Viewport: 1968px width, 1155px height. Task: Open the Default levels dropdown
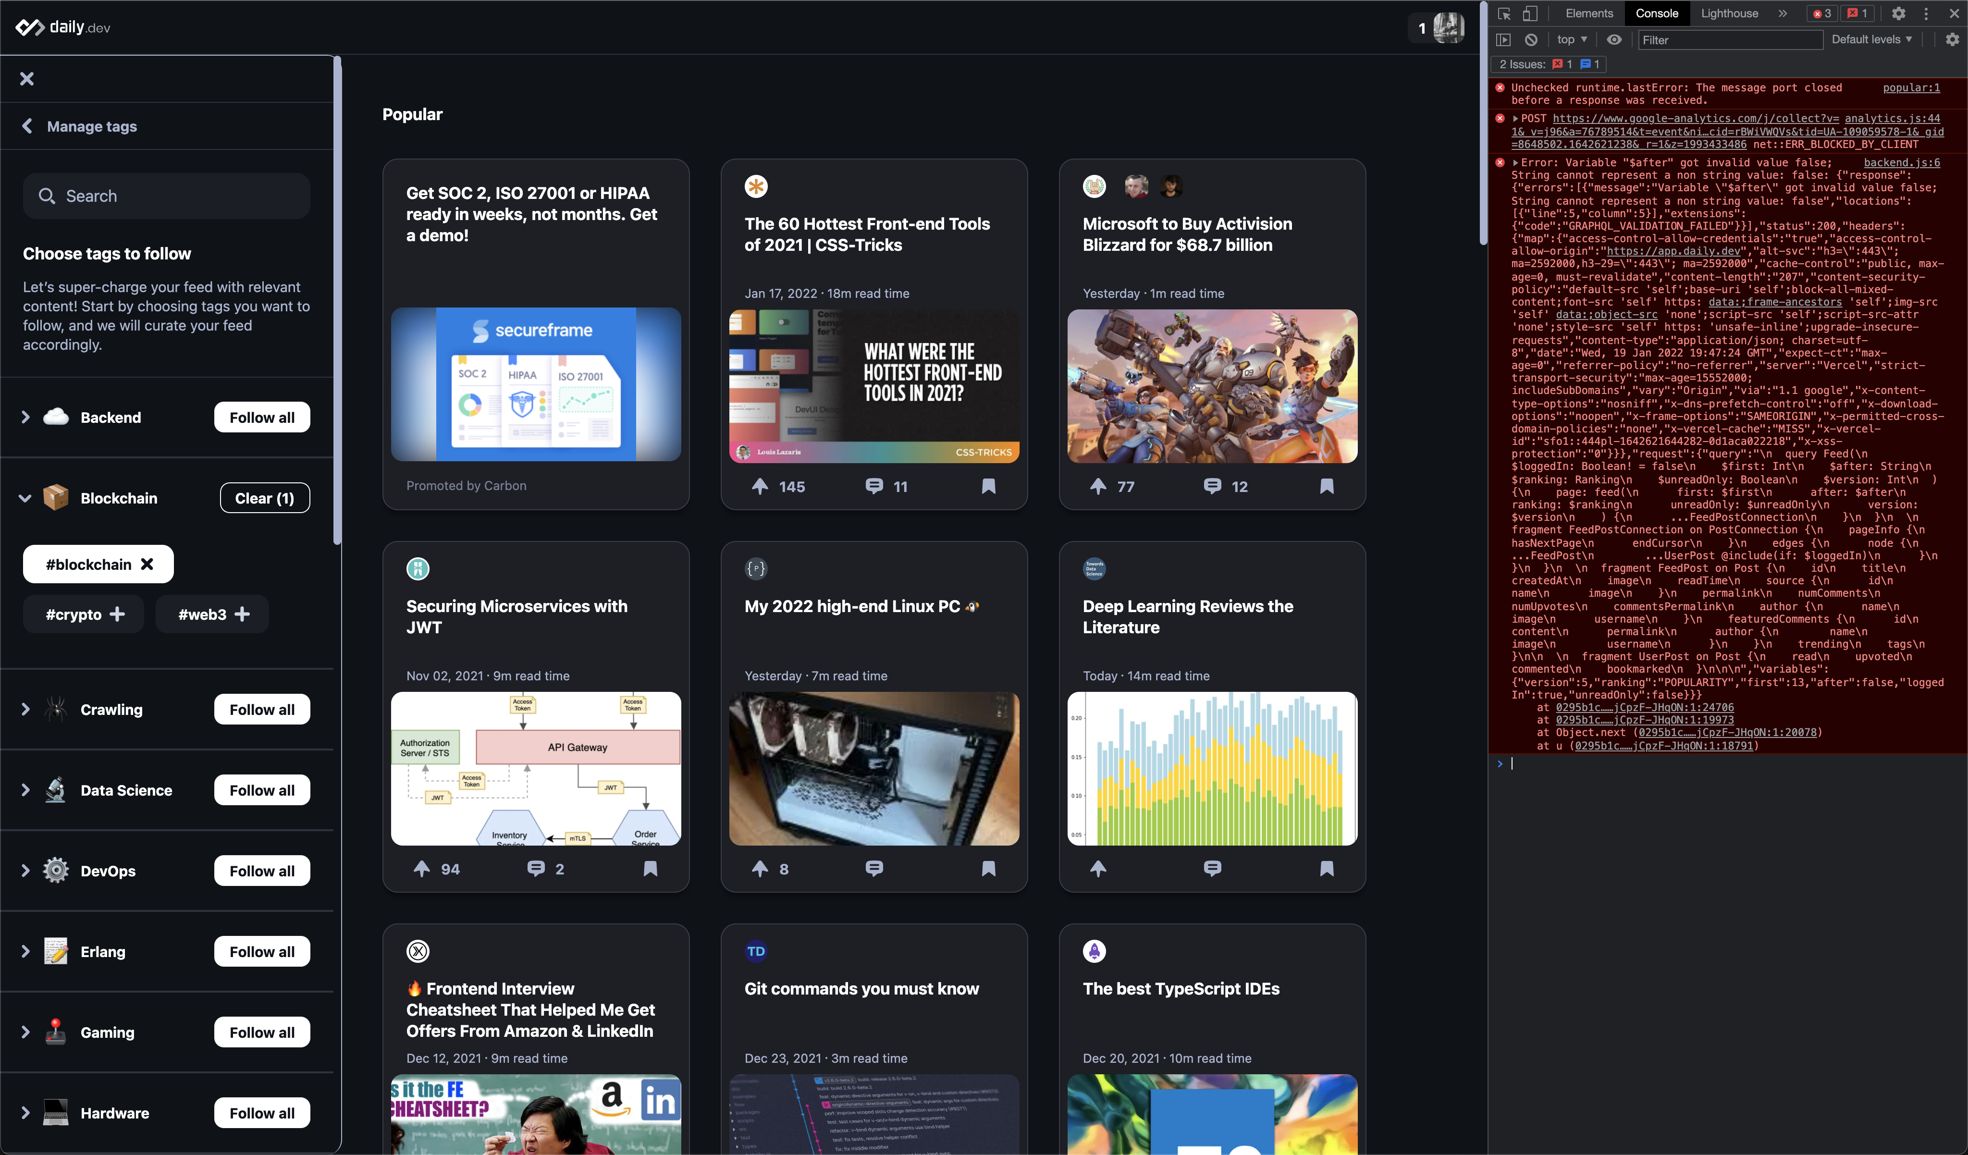tap(1871, 40)
